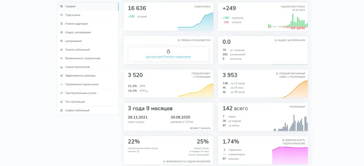
Task: Click the '1 пересылки' row
Action: [x=233, y=150]
